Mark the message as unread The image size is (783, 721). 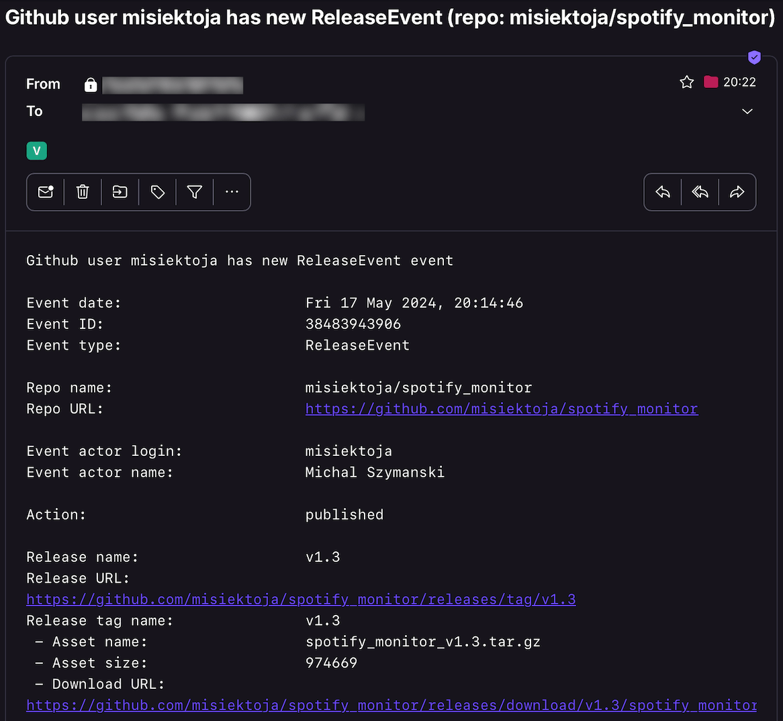coord(46,192)
